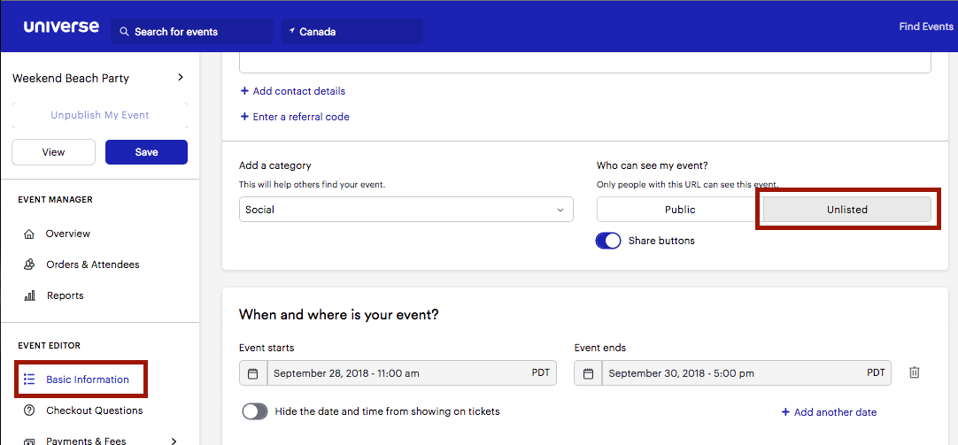This screenshot has height=445, width=958.
Task: Click the Orders & Attendees icon
Action: click(x=28, y=265)
